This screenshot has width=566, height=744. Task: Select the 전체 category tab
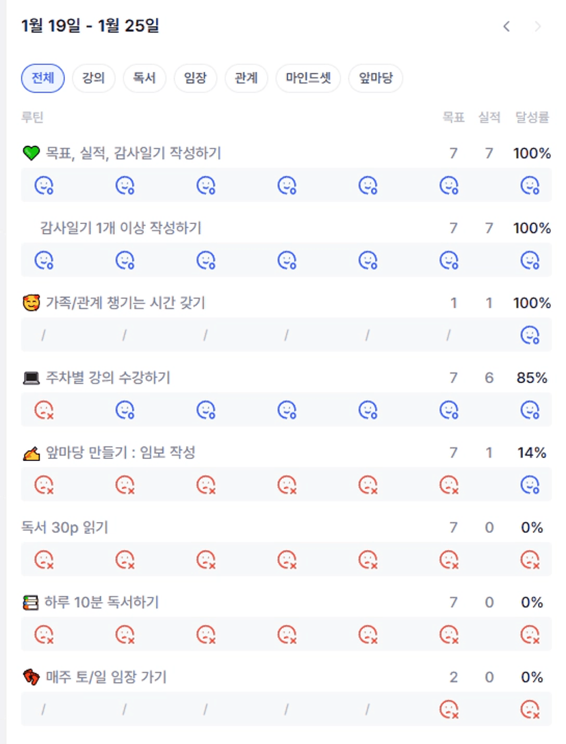coord(42,78)
